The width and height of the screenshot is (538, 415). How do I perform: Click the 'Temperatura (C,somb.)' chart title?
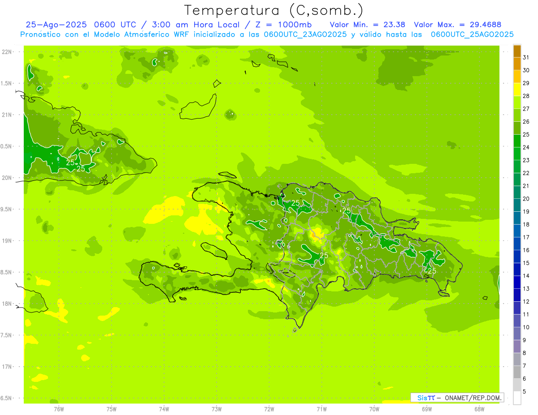coord(274,11)
